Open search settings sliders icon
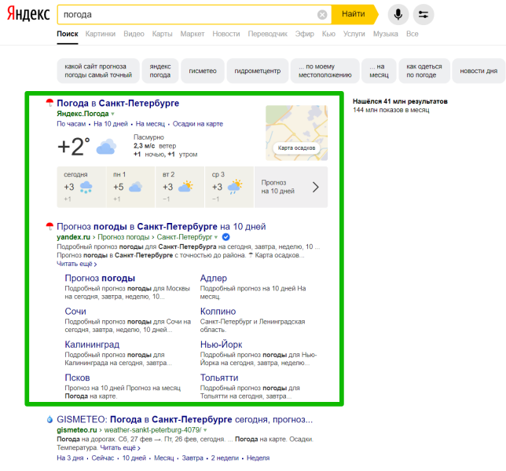The height and width of the screenshot is (471, 506). pyautogui.click(x=423, y=14)
